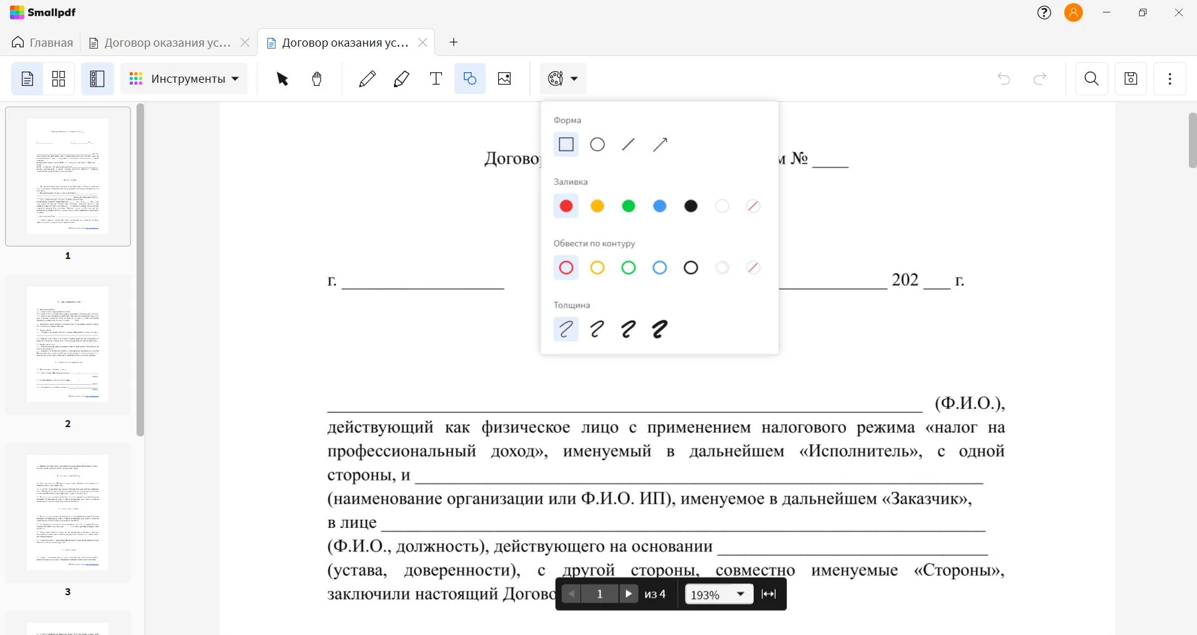Click the save document icon

pos(1130,78)
